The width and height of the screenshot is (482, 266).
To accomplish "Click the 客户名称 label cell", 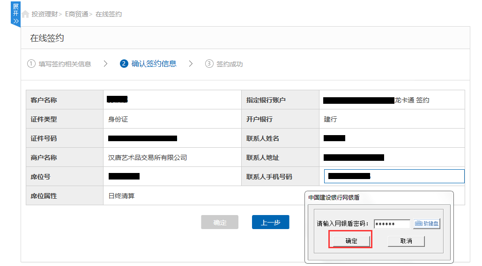I will point(65,100).
